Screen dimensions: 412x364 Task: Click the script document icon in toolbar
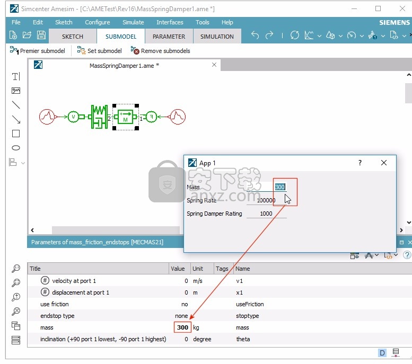click(394, 35)
